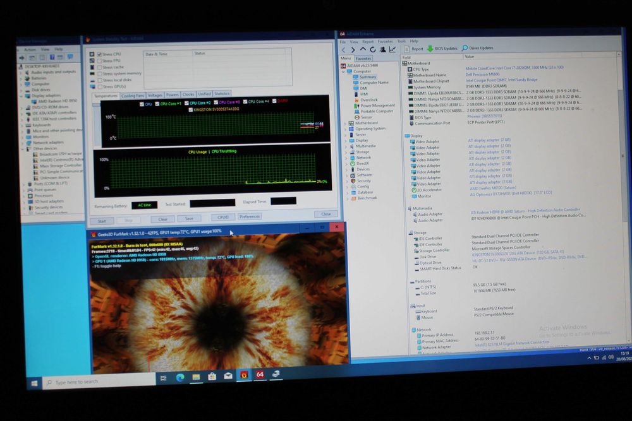
Task: Click Start button in stability test
Action: tap(102, 221)
